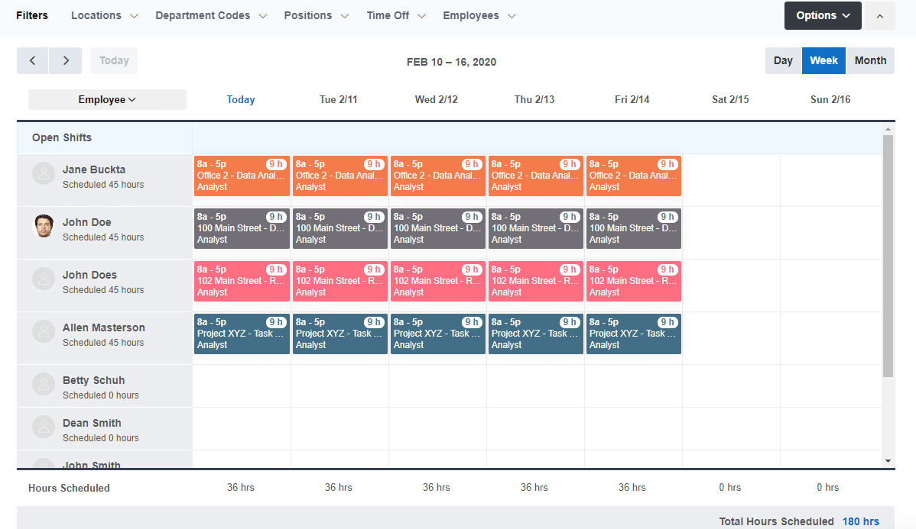Open Jane Buckta's orange Tuesday shift
This screenshot has height=529, width=916.
pos(339,176)
